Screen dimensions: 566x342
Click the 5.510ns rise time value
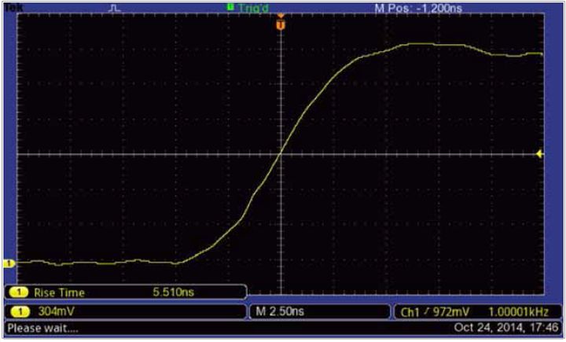173,292
